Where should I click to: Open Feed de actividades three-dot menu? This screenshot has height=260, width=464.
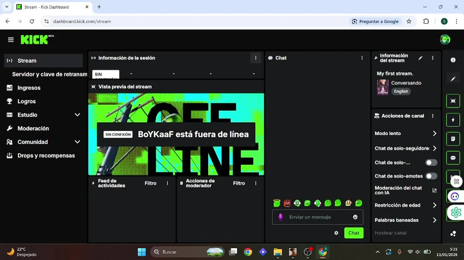click(167, 183)
